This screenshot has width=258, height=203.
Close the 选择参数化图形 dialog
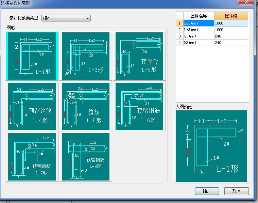click(246, 2)
